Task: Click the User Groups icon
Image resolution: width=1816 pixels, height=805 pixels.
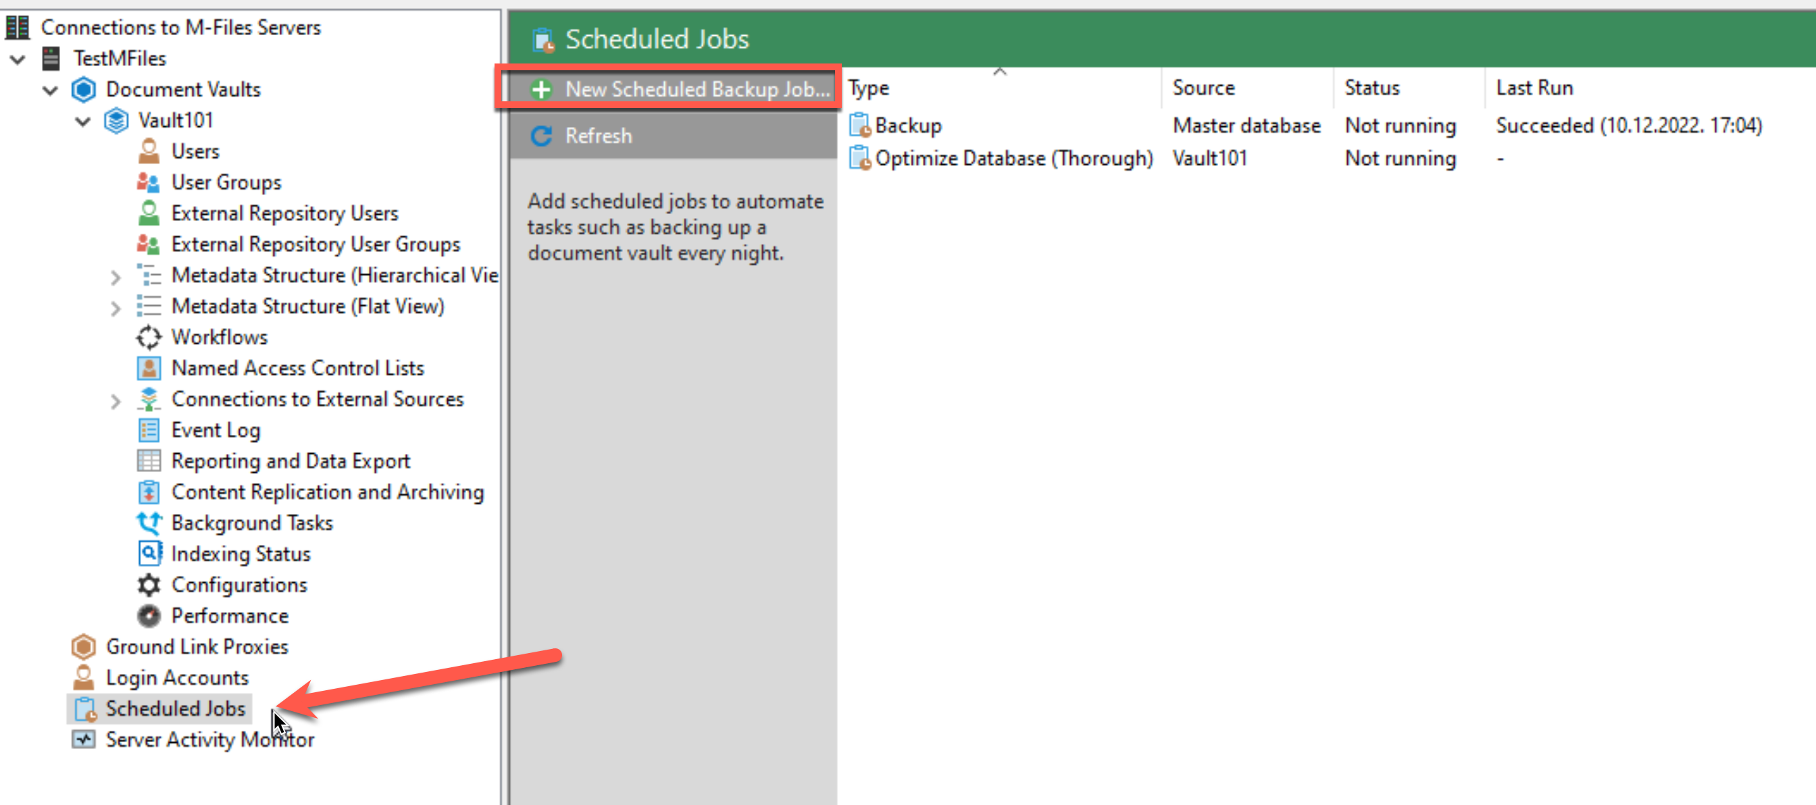Action: point(148,182)
